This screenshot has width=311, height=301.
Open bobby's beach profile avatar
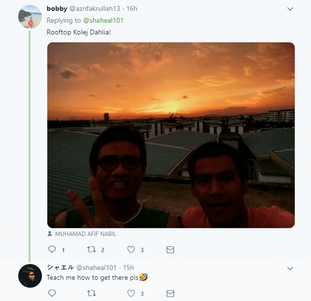coord(30,17)
